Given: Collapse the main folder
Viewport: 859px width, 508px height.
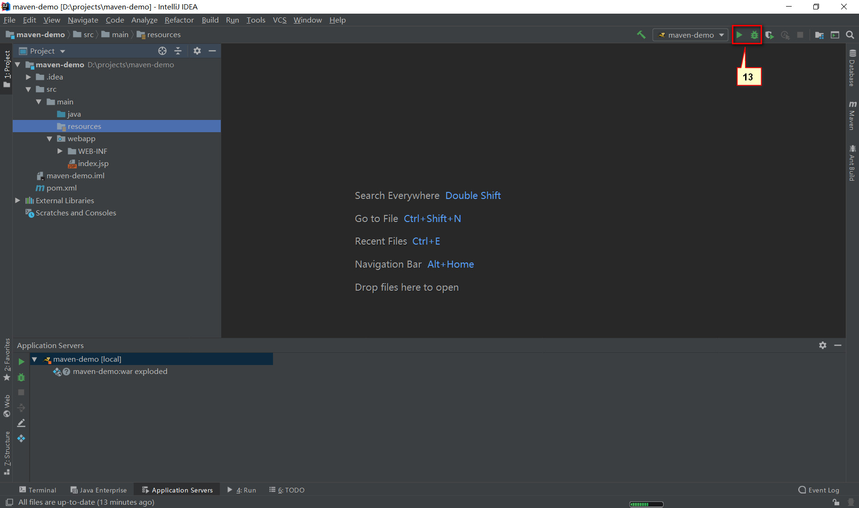Looking at the screenshot, I should tap(39, 102).
